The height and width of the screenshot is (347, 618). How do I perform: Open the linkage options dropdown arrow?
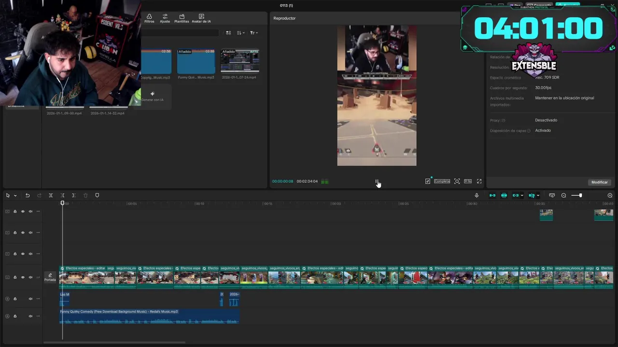(522, 196)
